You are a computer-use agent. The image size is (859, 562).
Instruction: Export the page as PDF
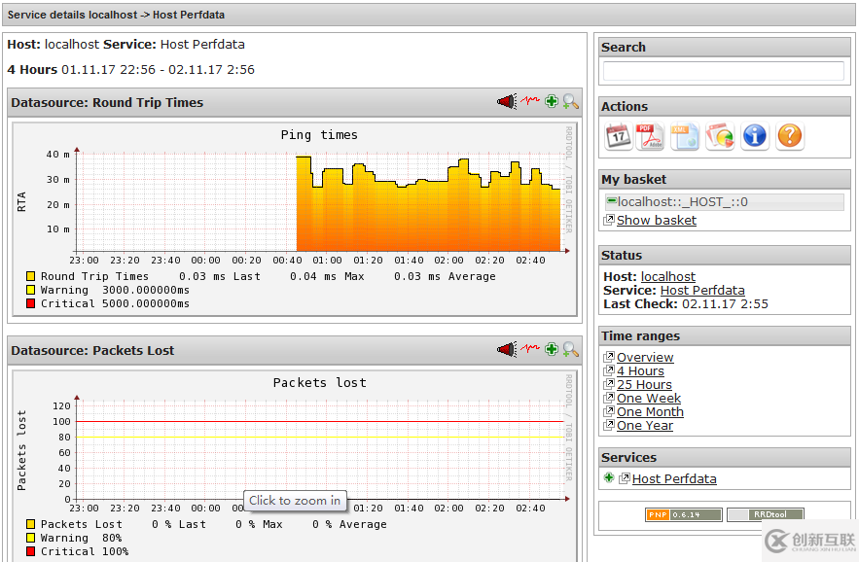point(650,136)
